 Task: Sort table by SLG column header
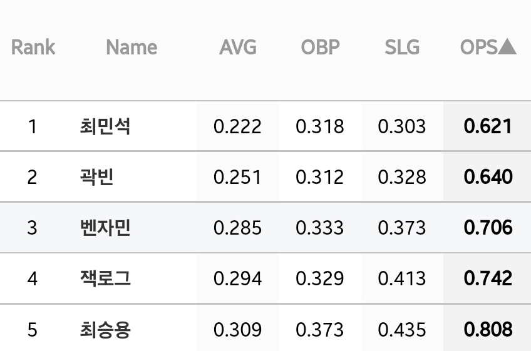[x=402, y=47]
